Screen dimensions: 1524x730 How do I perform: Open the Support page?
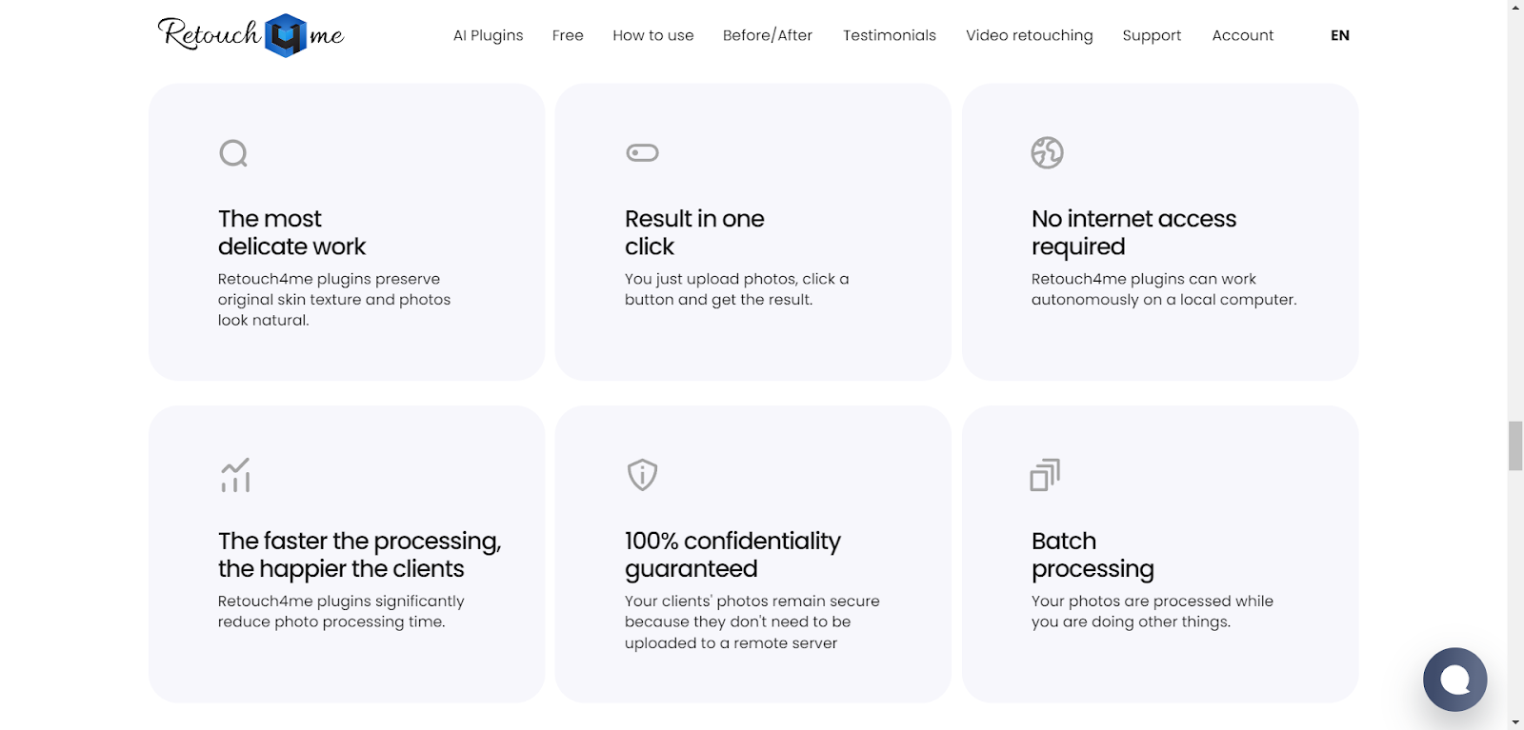(x=1152, y=35)
